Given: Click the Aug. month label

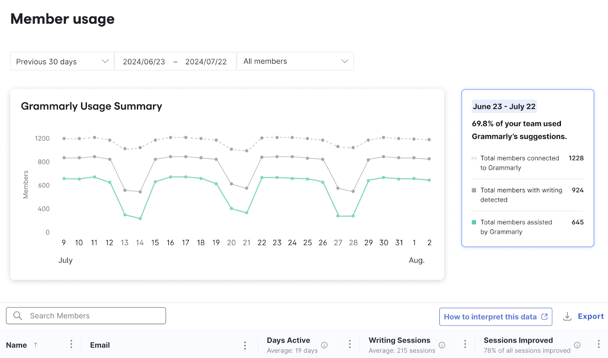Looking at the screenshot, I should click(x=417, y=260).
